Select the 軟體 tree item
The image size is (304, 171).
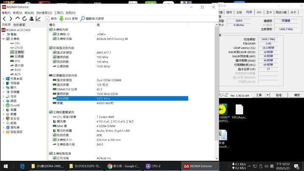click(x=14, y=114)
